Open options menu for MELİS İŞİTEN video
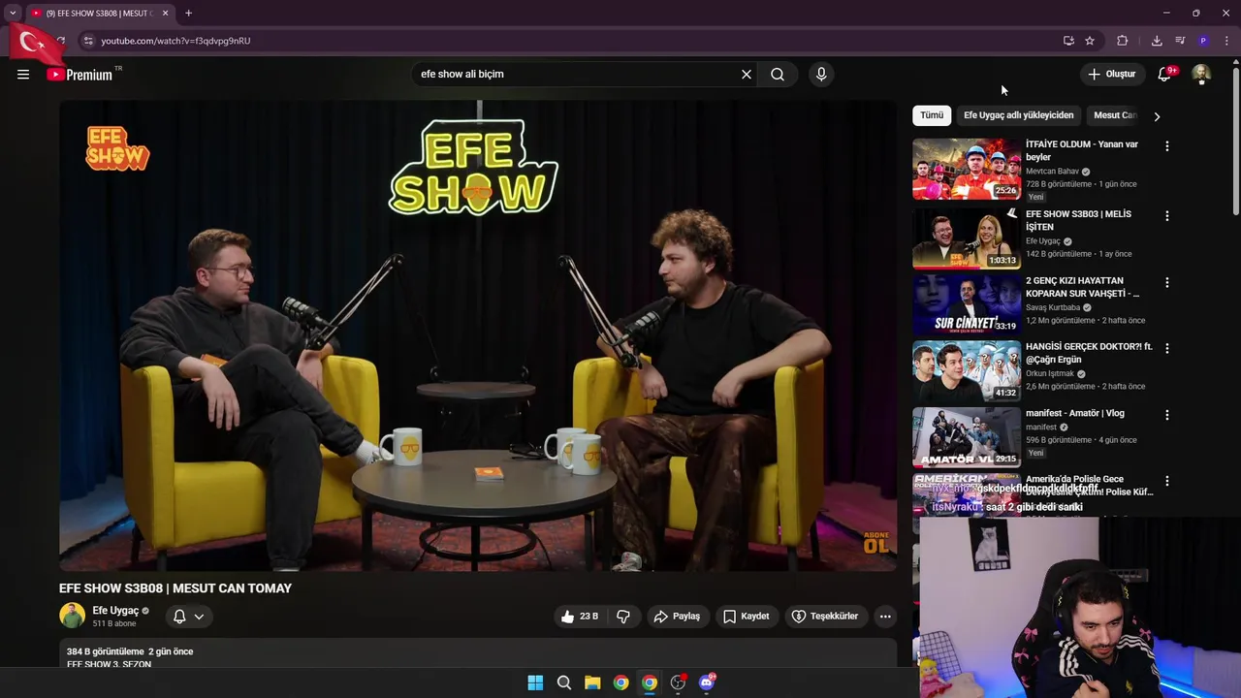The image size is (1241, 698). (1167, 216)
